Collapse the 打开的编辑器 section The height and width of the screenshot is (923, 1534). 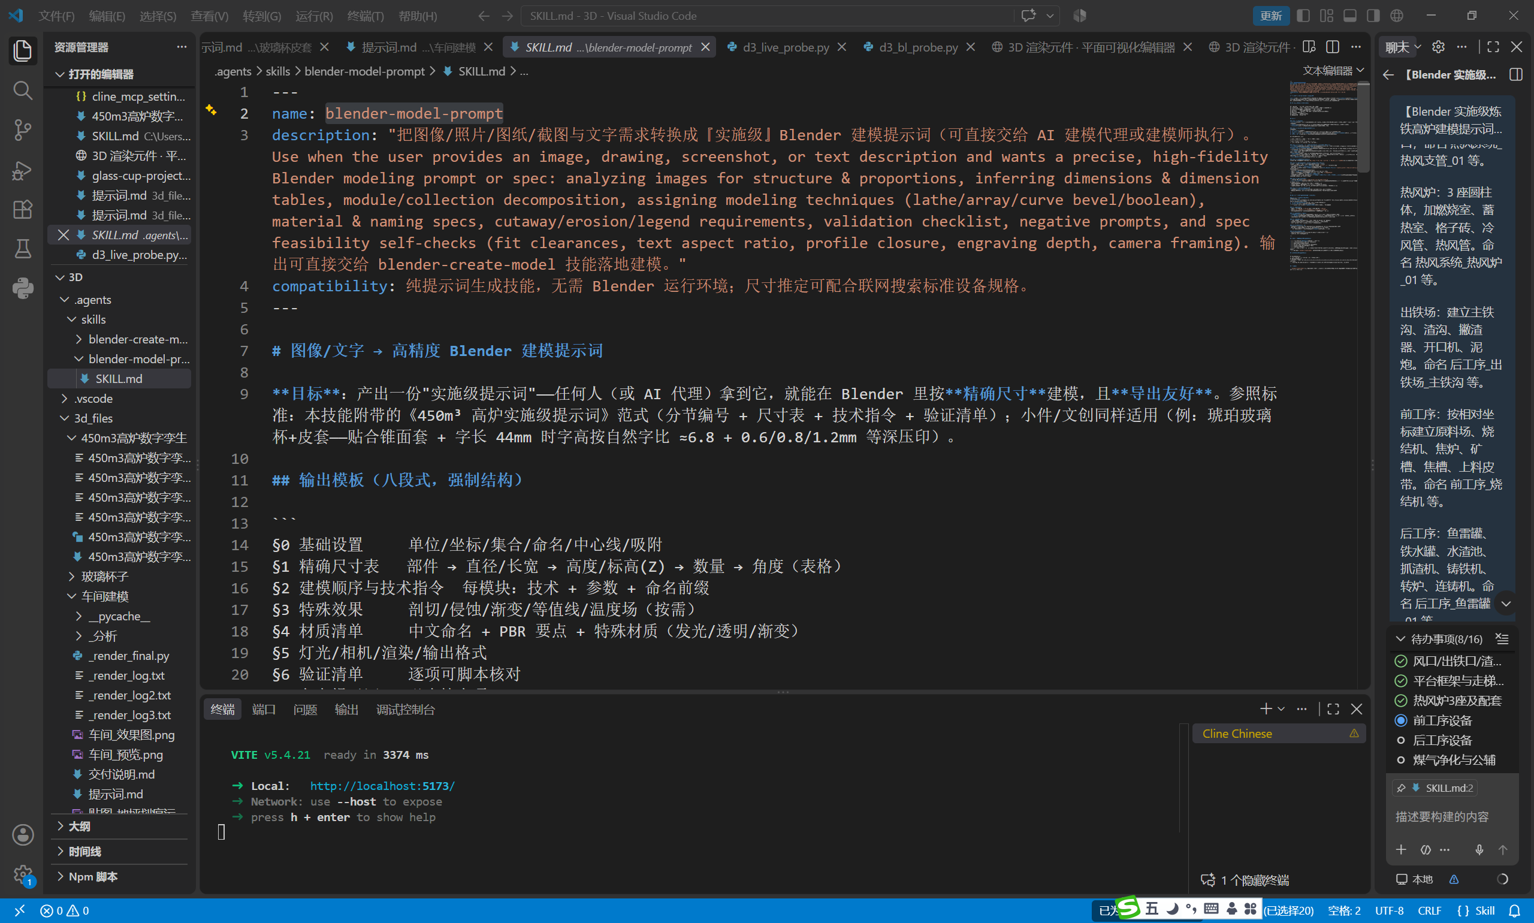tap(60, 75)
